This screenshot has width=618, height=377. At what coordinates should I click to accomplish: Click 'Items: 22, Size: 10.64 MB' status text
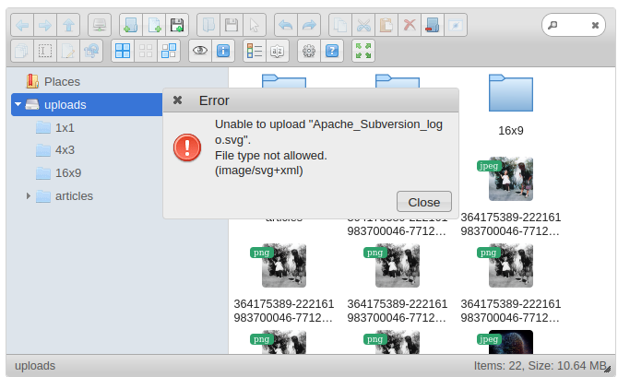[540, 366]
